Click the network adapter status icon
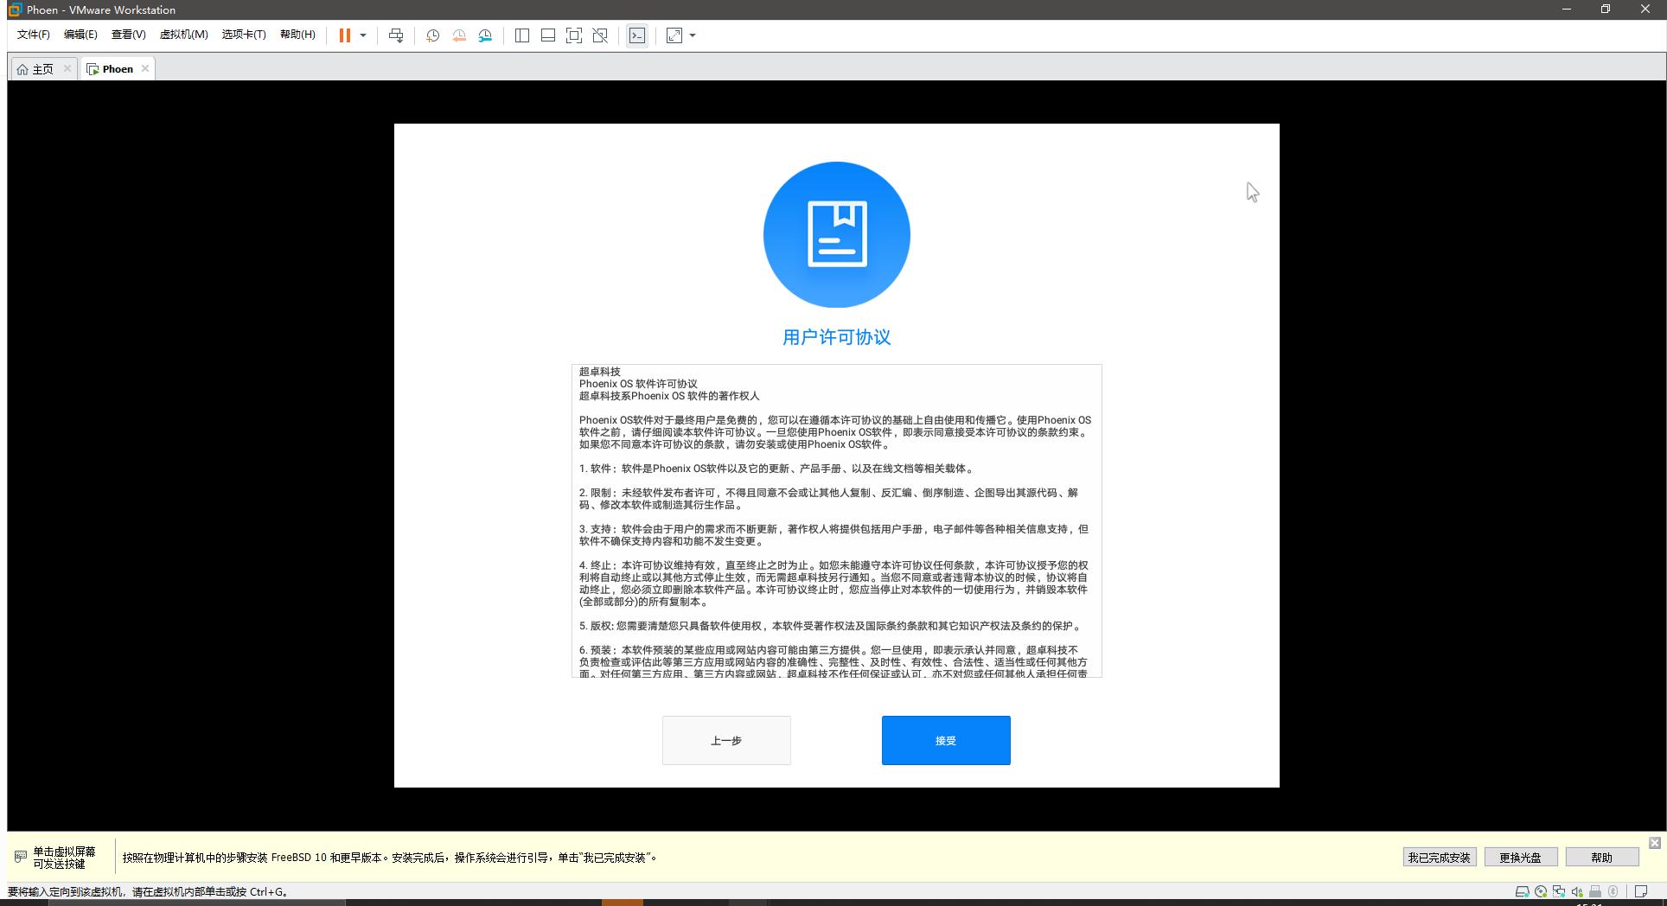Screen dimensions: 1667x906 pyautogui.click(x=1559, y=890)
